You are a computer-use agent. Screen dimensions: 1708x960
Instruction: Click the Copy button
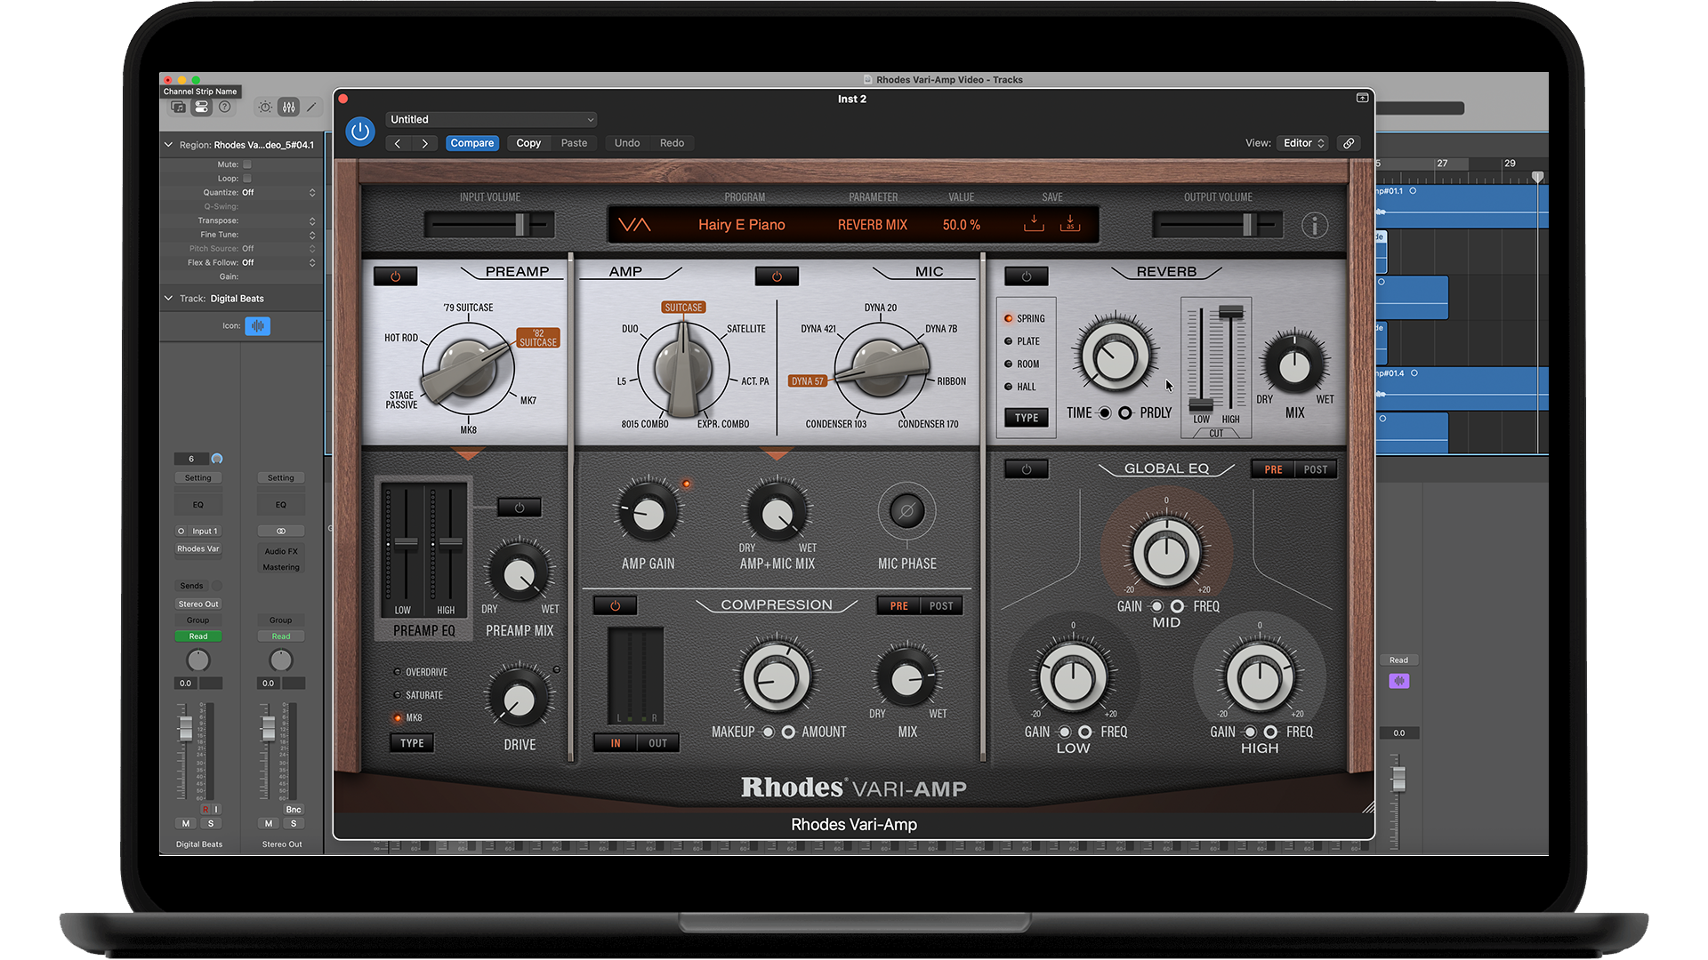click(528, 143)
